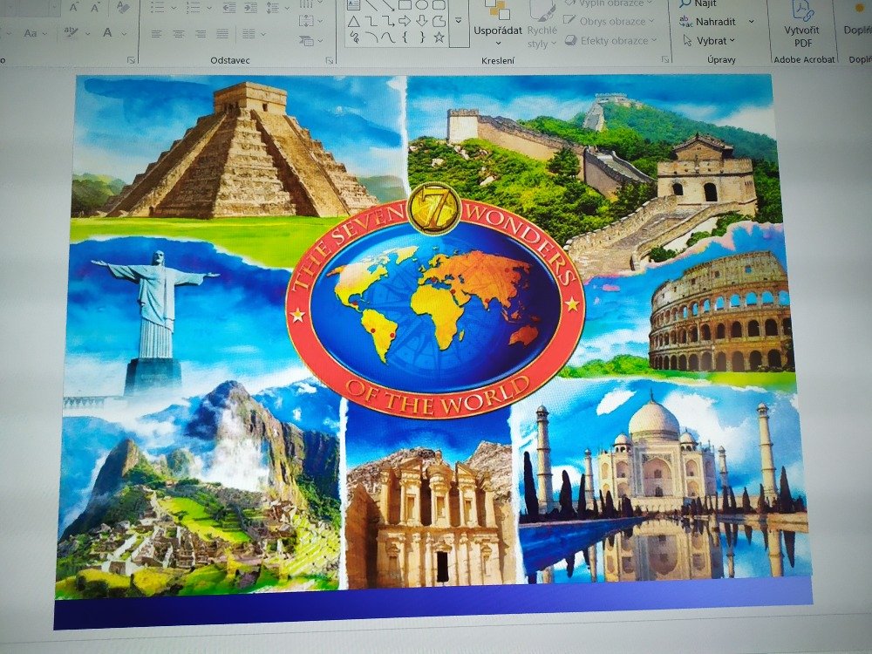The width and height of the screenshot is (872, 654).
Task: Select the elbow arrow connector shape
Action: (388, 22)
